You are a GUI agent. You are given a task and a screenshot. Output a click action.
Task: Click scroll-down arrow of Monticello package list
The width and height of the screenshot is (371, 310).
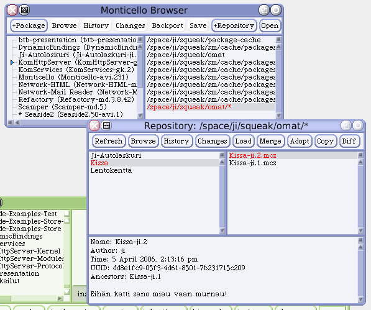[140, 116]
